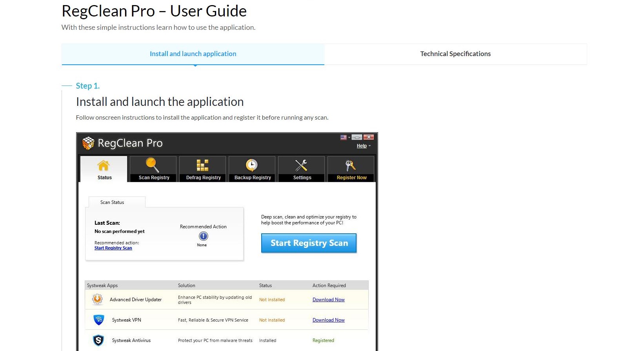Click the Register Now label
Image resolution: width=624 pixels, height=351 pixels.
[x=352, y=178]
